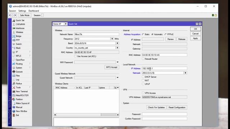The width and height of the screenshot is (230, 129).
Task: Open OpenFlow menu item
Action: coord(20,60)
